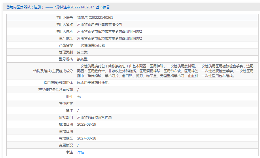Click the lightbulb icon beside 注
260x158 pixels.
(67, 152)
